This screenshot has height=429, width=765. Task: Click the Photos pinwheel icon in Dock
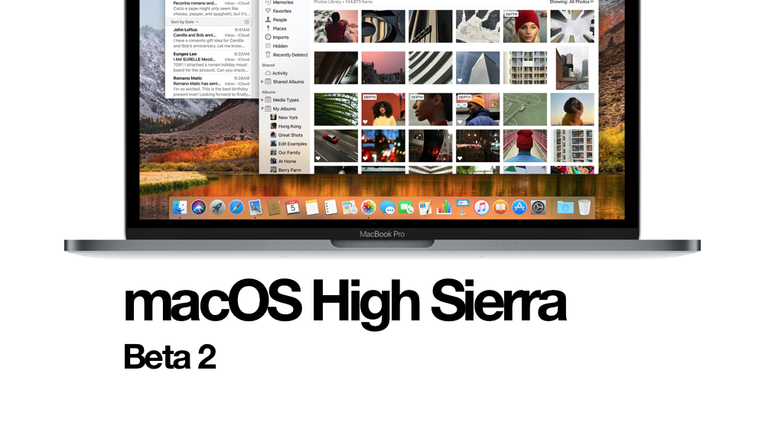tap(369, 208)
